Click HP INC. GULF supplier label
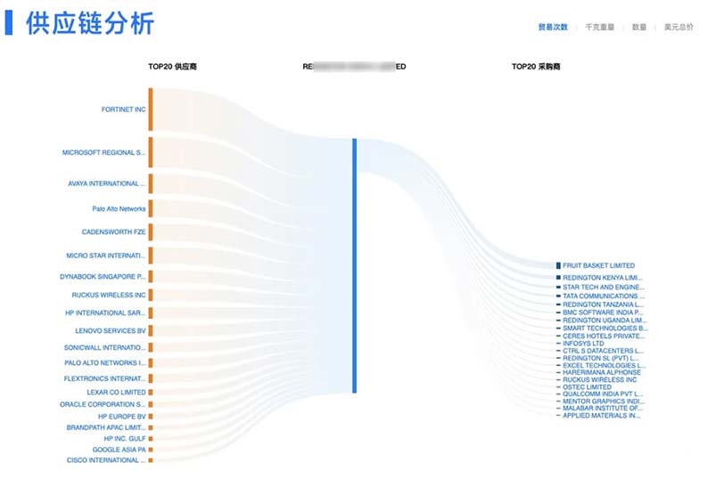The width and height of the screenshot is (716, 479). pyautogui.click(x=125, y=439)
